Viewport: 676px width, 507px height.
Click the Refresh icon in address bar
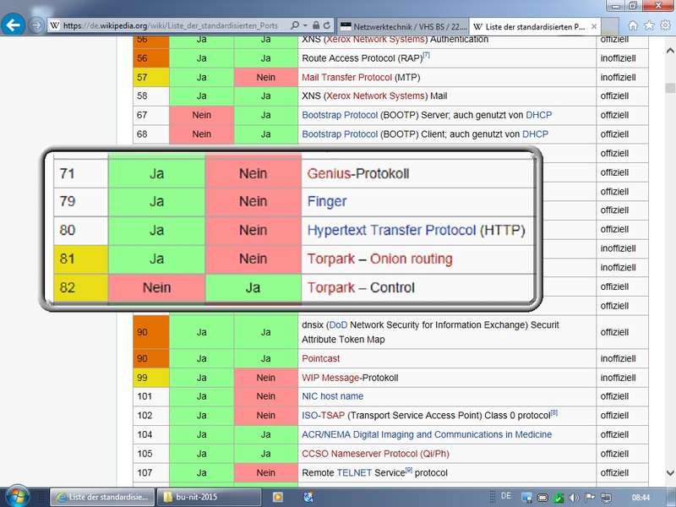(x=329, y=25)
